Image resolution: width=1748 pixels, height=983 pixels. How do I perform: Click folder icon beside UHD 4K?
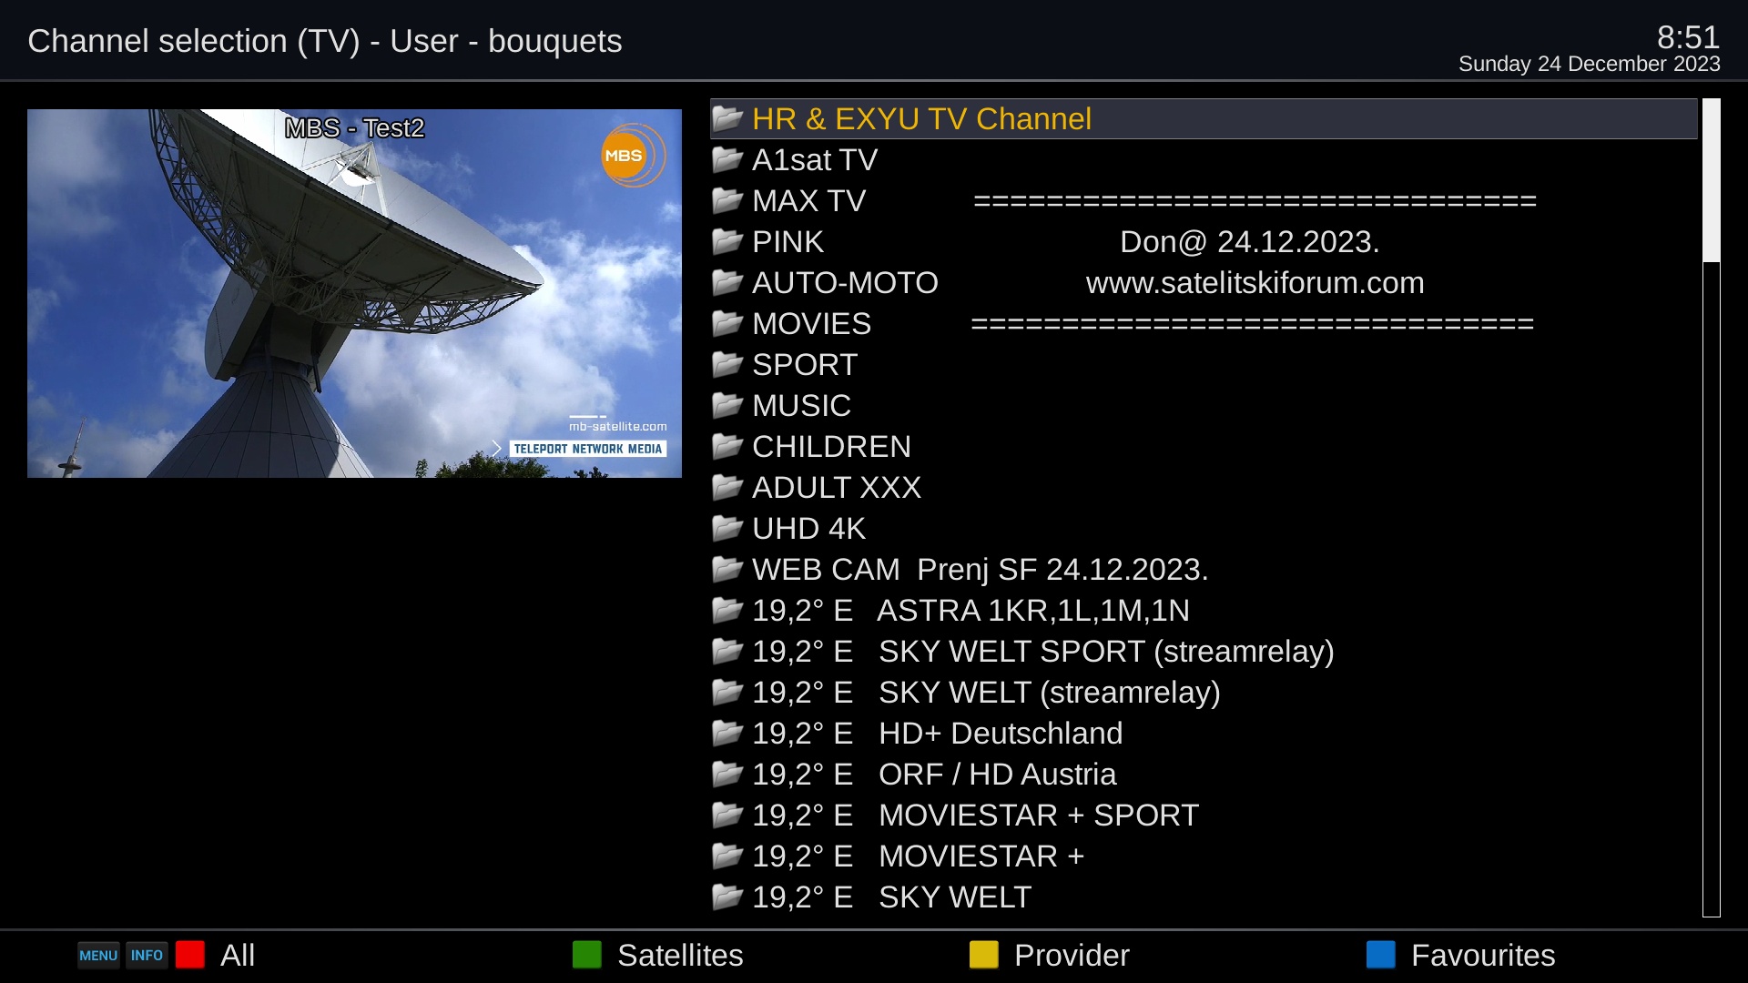pos(727,528)
